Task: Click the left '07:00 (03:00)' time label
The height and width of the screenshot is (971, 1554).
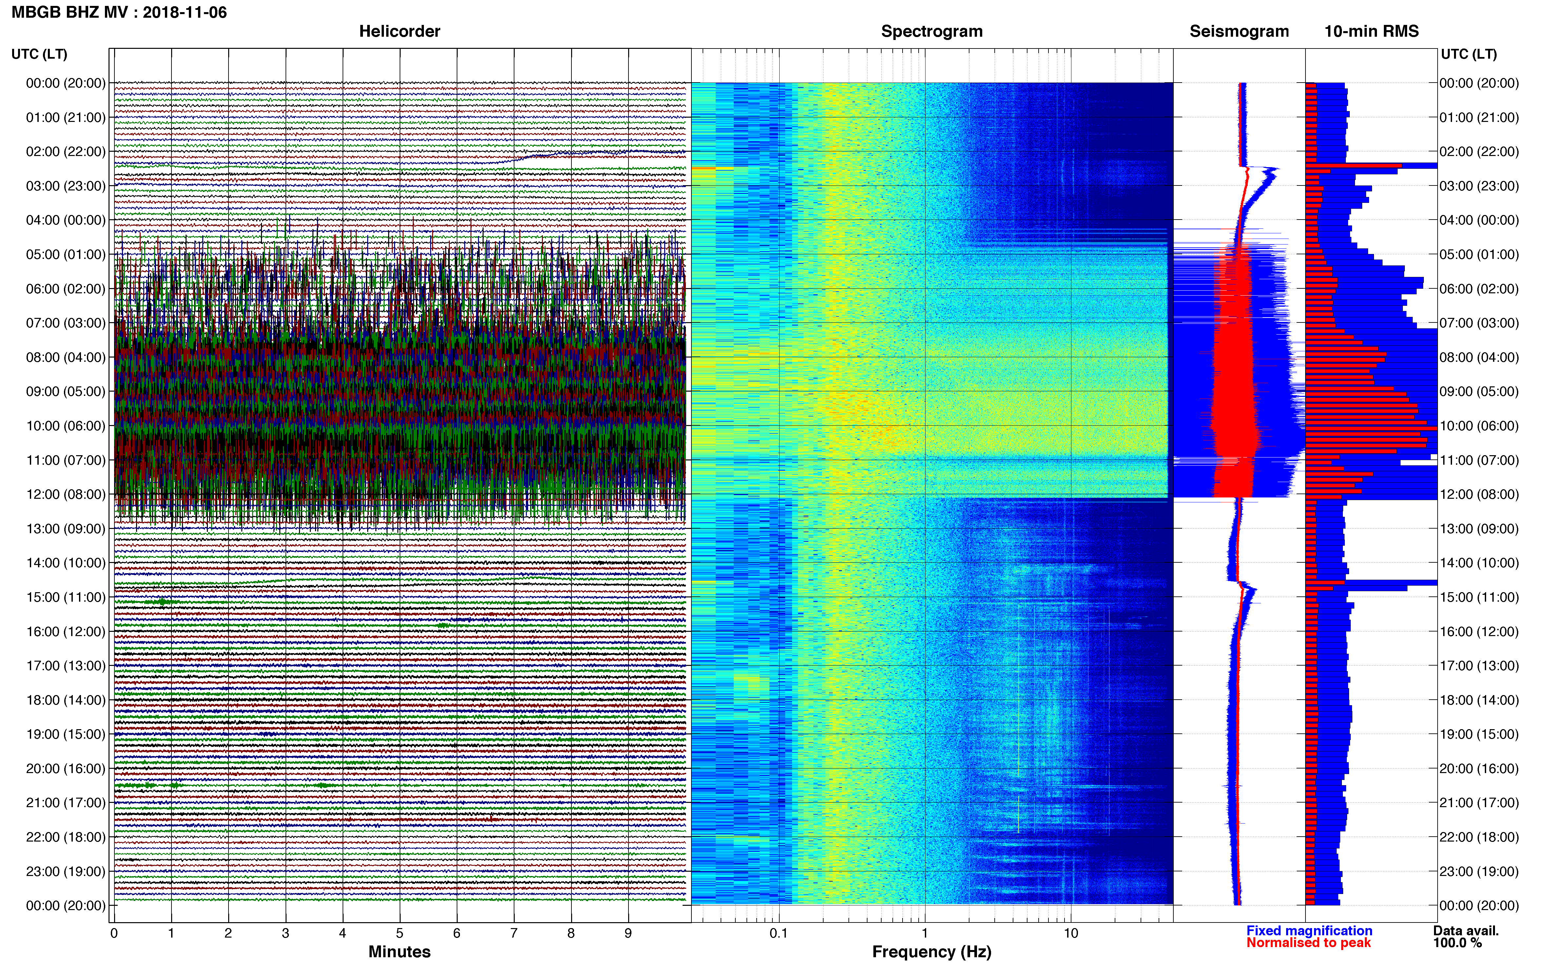Action: [66, 323]
